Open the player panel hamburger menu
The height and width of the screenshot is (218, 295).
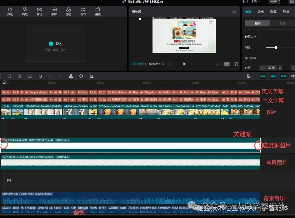234,11
